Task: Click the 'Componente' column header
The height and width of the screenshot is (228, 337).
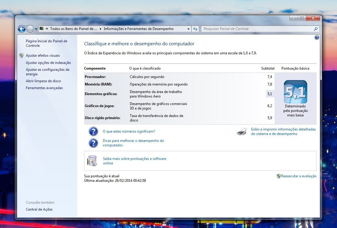Action: tap(95, 68)
